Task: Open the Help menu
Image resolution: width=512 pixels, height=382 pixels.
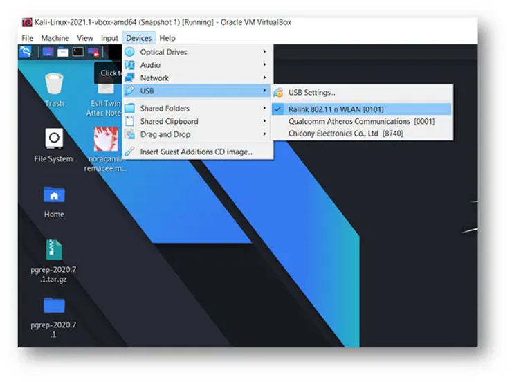Action: [x=167, y=38]
